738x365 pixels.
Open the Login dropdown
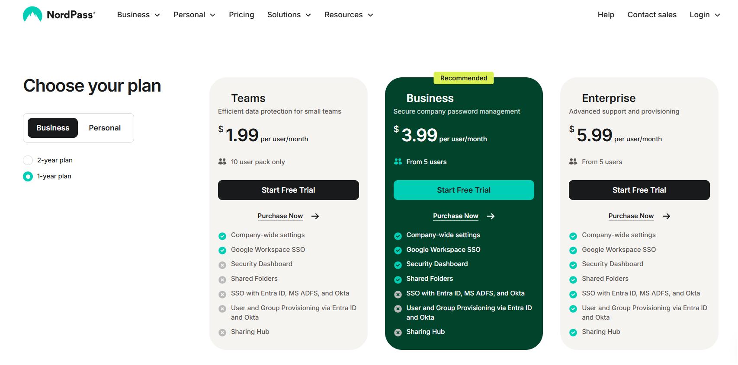[705, 15]
